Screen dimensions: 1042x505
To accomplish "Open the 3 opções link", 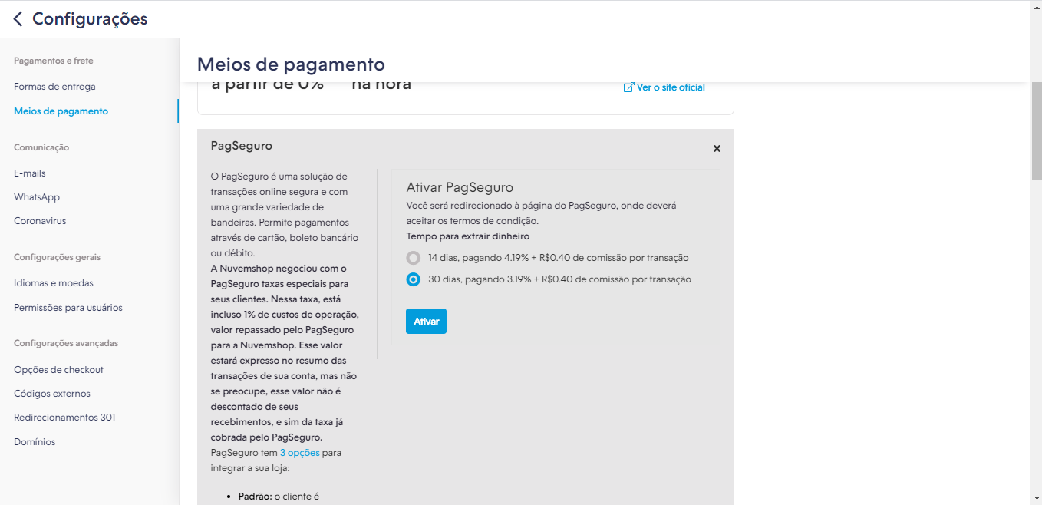I will click(x=299, y=453).
